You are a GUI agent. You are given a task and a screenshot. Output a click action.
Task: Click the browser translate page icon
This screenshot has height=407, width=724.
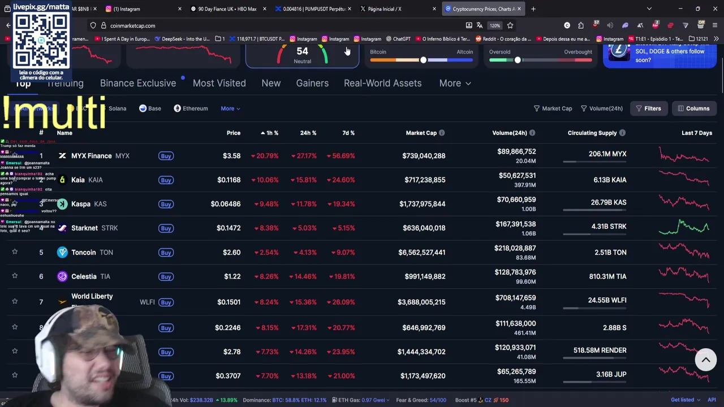click(480, 25)
